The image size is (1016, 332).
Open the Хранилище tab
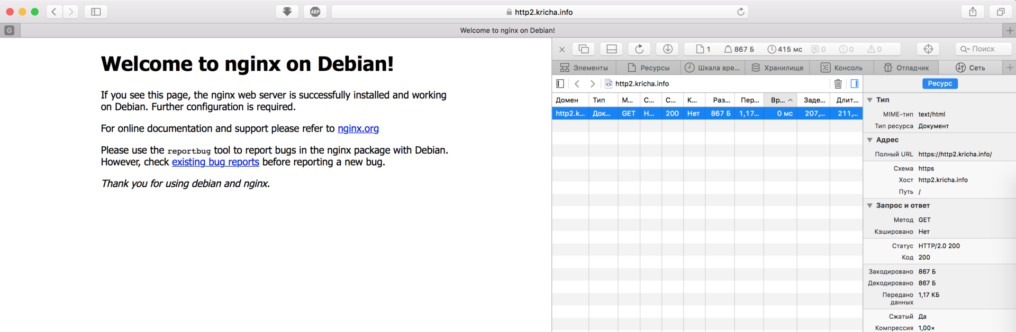click(777, 68)
